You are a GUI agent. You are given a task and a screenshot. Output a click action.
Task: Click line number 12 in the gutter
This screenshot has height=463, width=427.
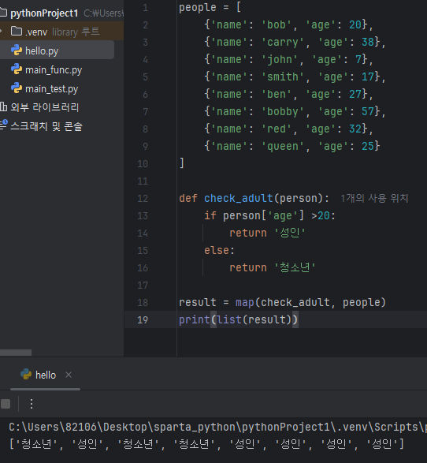coord(143,199)
